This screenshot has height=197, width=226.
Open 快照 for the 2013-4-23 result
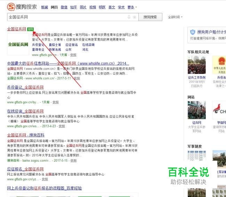coord(62,126)
